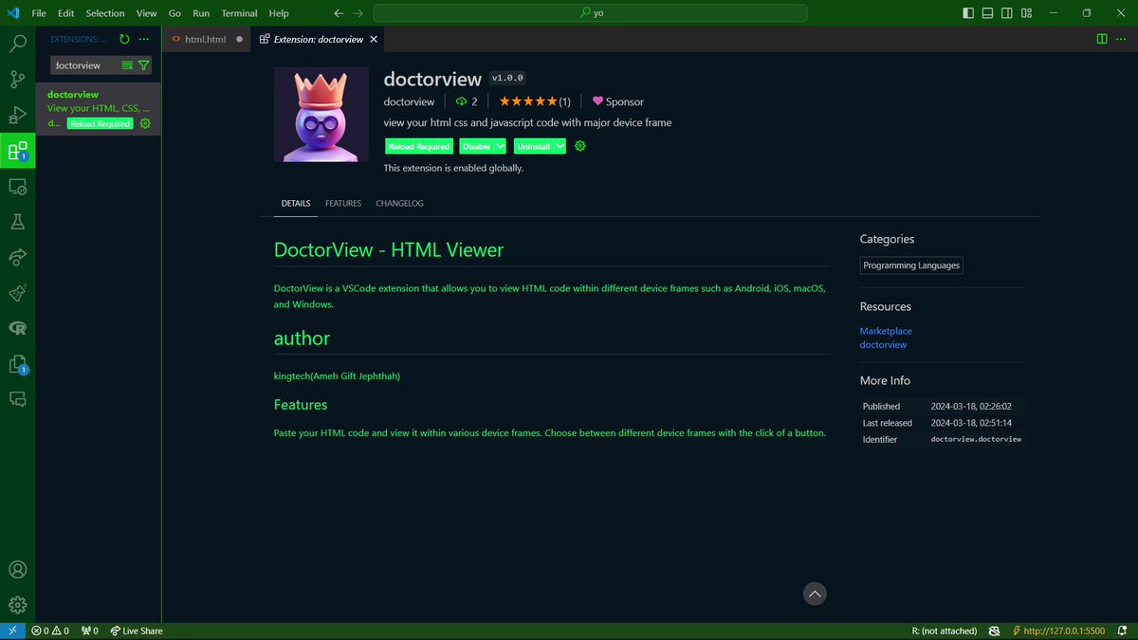Click the Sponsor heart link
The height and width of the screenshot is (640, 1138).
(618, 101)
